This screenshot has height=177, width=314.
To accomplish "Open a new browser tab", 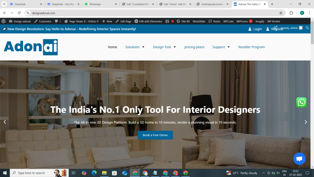I will [x=272, y=4].
